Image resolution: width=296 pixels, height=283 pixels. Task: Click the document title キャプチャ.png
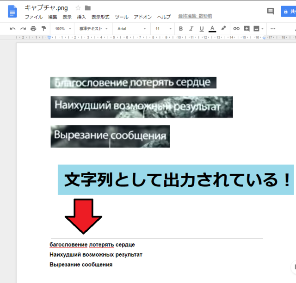point(46,8)
